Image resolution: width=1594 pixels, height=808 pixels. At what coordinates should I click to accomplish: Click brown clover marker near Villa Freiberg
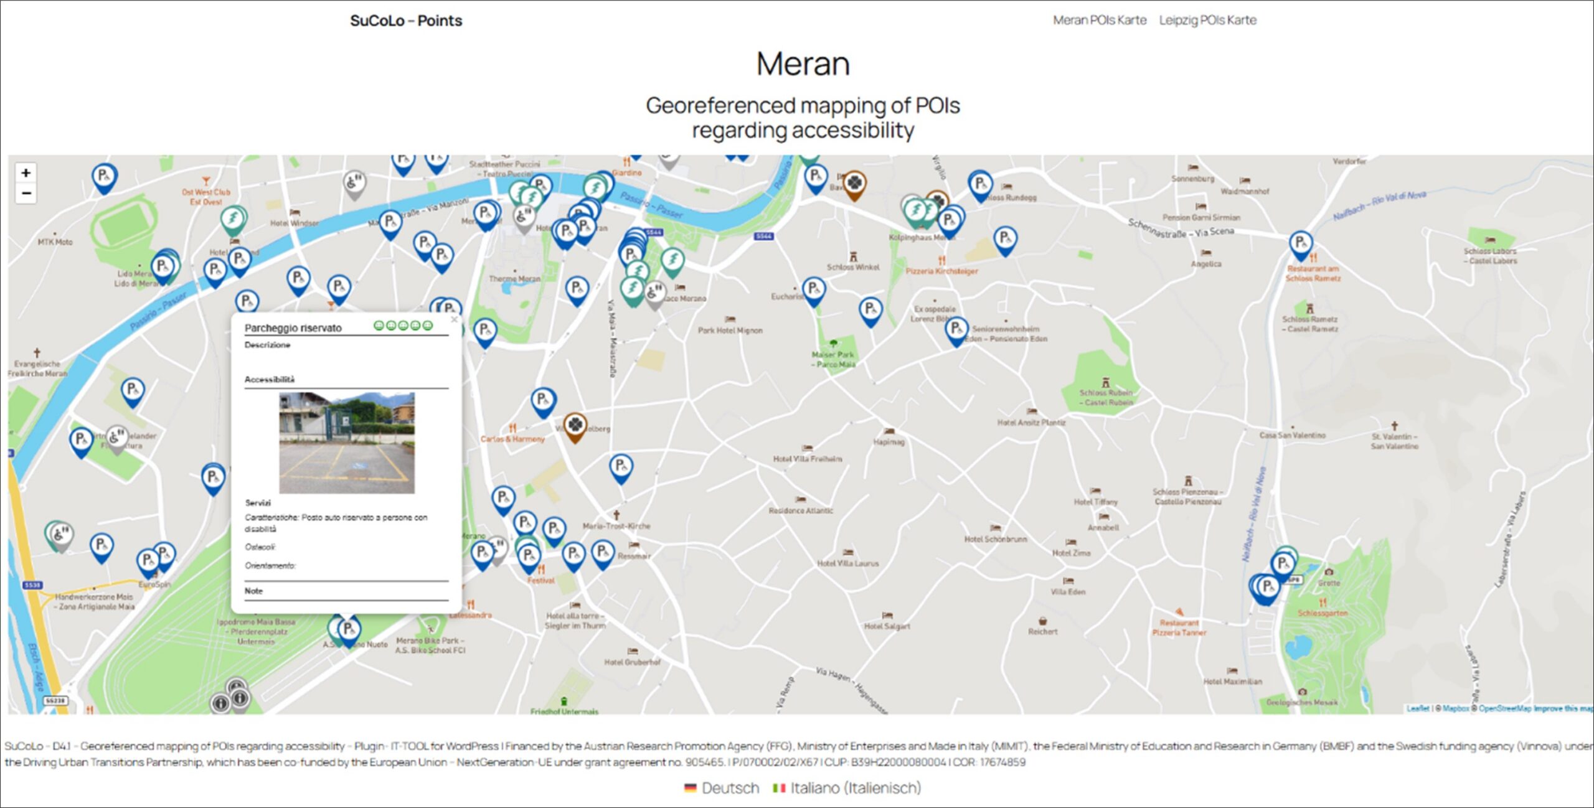(x=575, y=426)
